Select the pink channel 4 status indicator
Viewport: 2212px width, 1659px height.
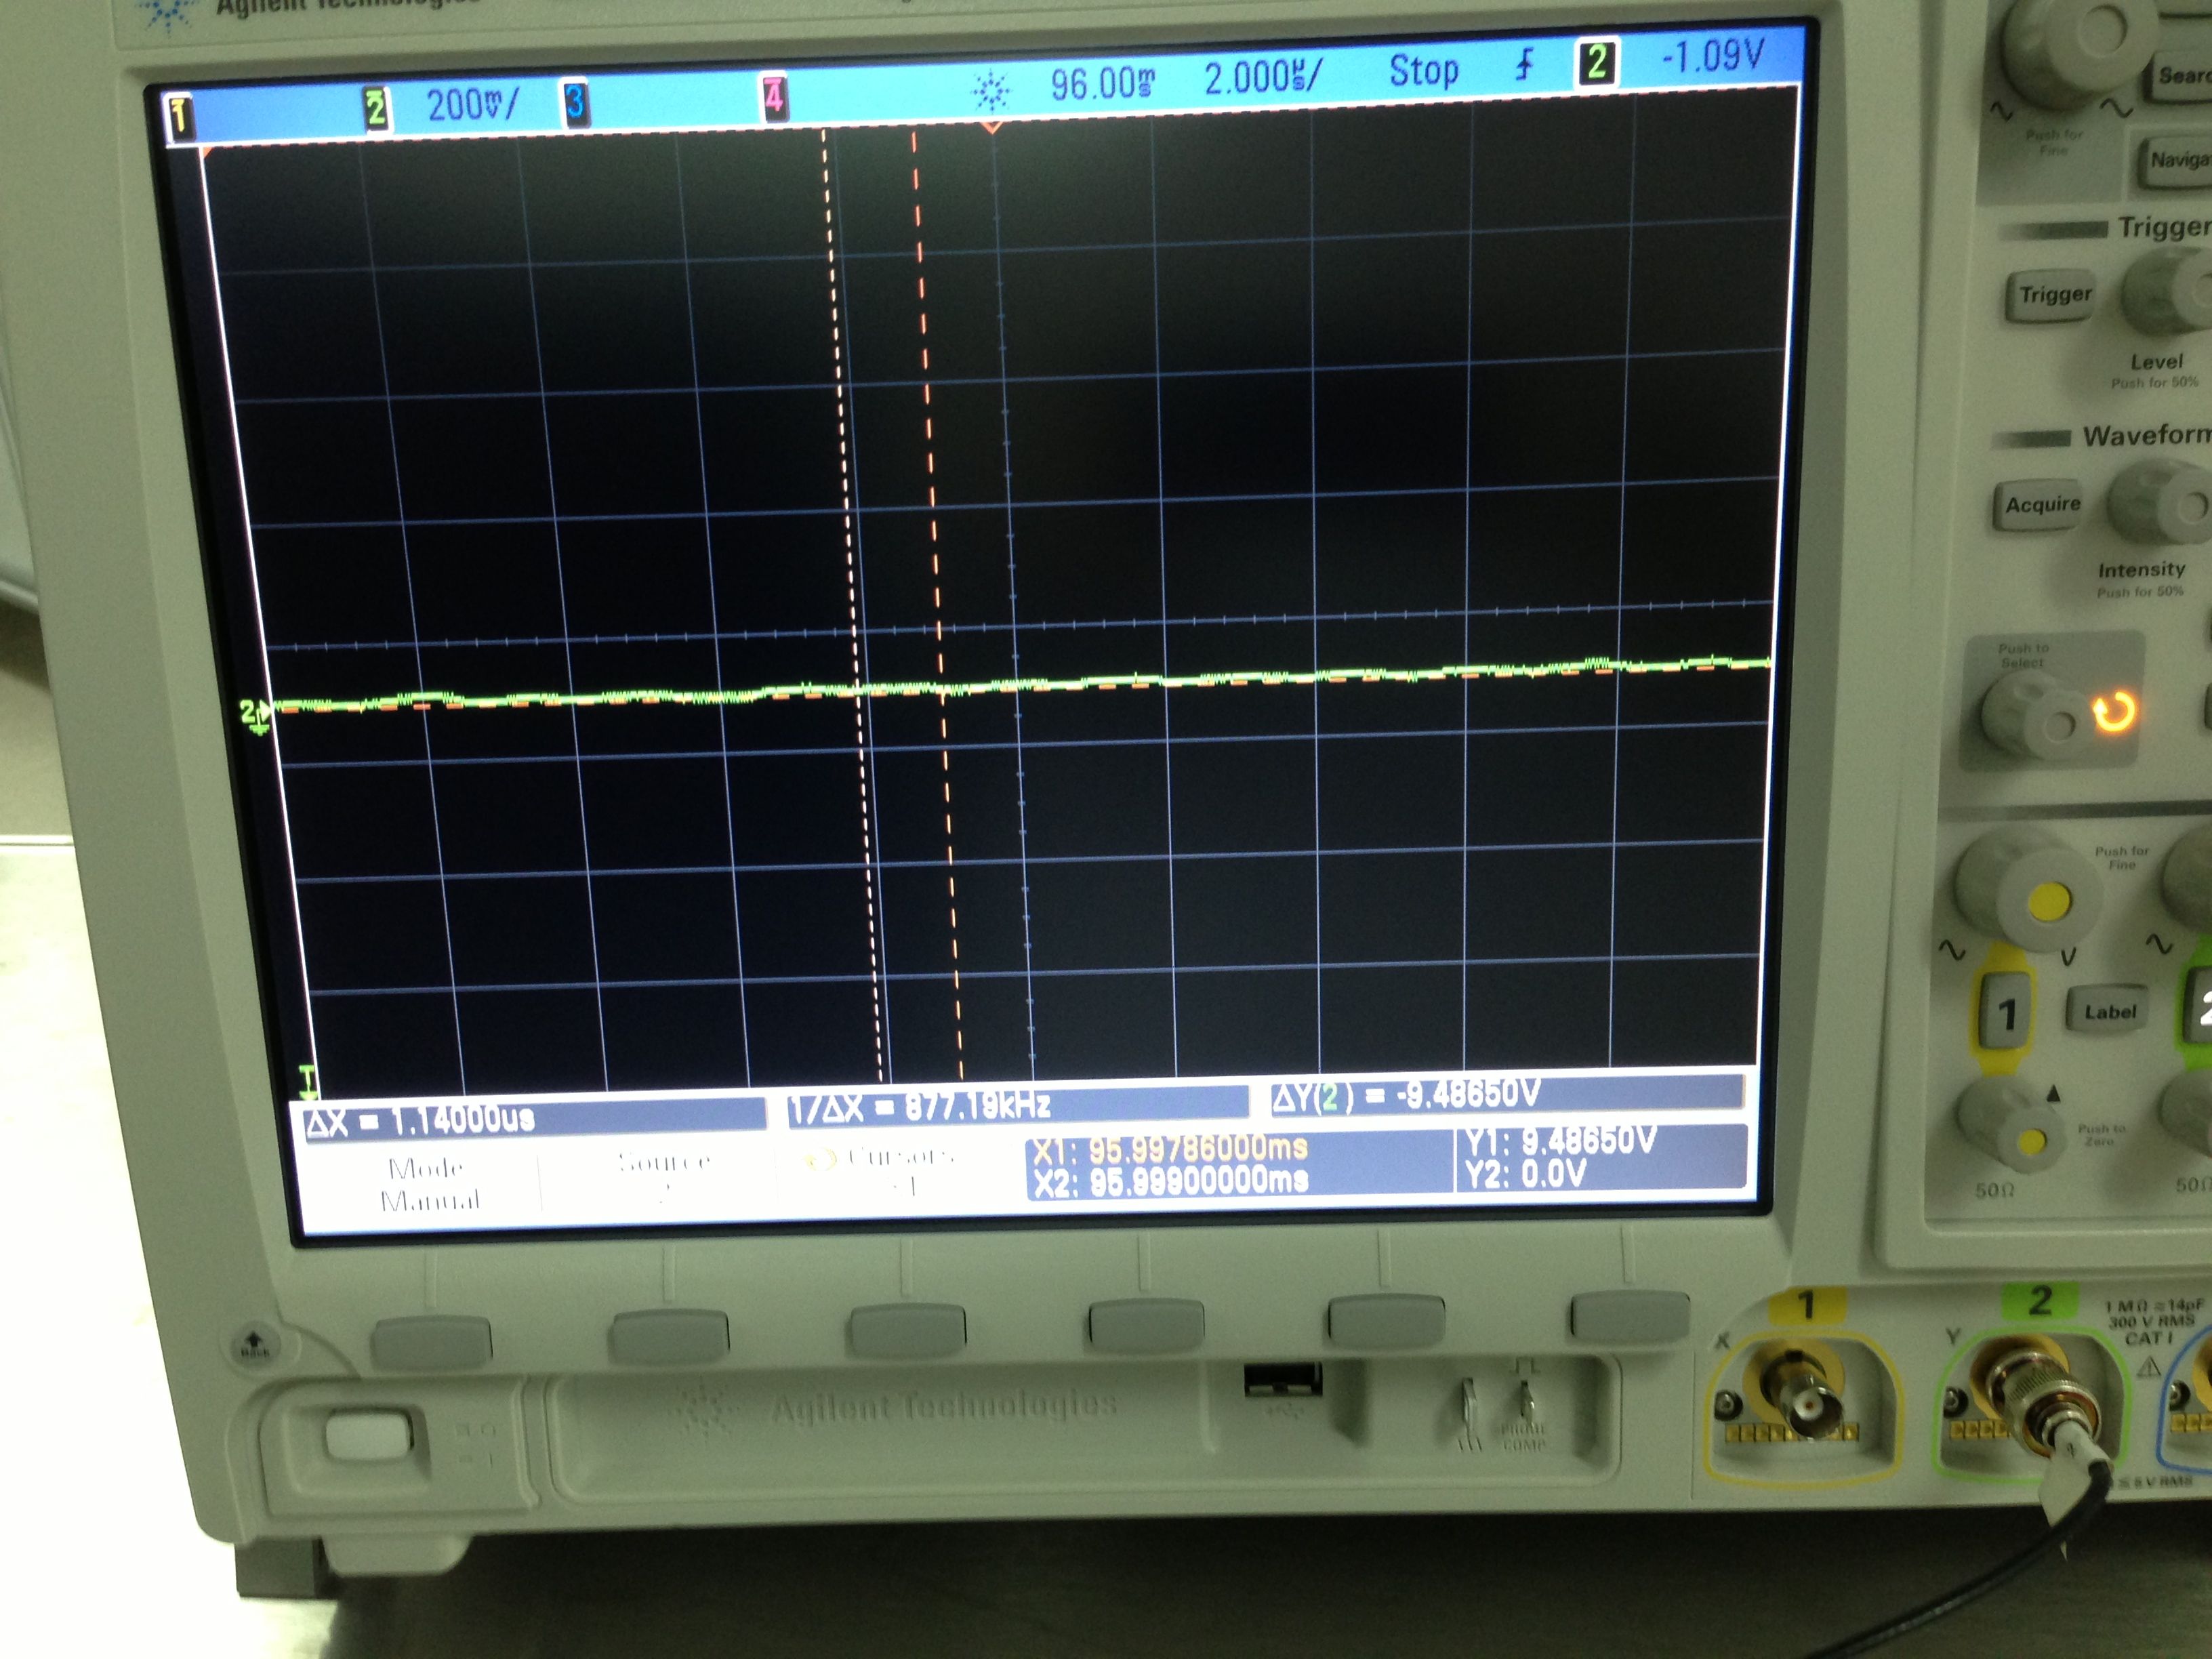pyautogui.click(x=773, y=97)
